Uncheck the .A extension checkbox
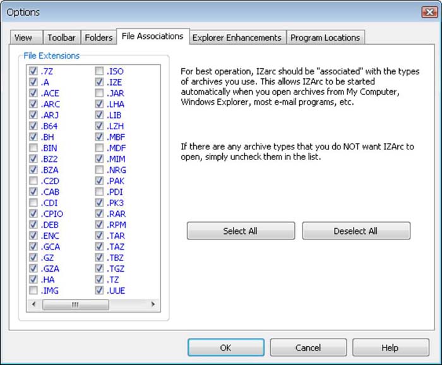The width and height of the screenshot is (442, 365). pyautogui.click(x=33, y=82)
